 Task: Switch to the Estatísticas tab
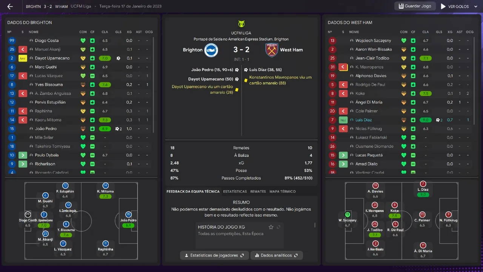(235, 192)
